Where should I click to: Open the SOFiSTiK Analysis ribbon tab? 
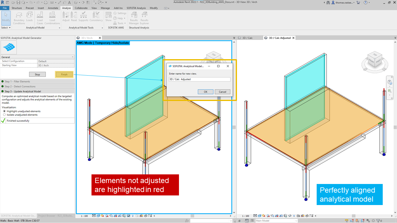(x=136, y=8)
